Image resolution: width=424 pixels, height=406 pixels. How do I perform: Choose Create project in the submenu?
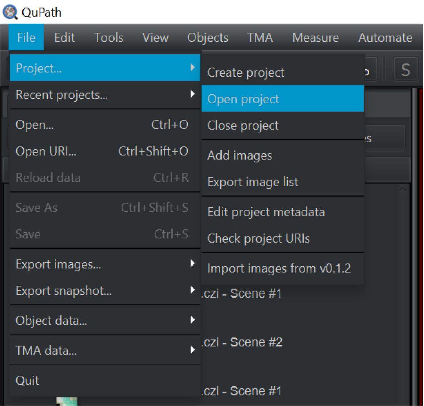pos(246,72)
